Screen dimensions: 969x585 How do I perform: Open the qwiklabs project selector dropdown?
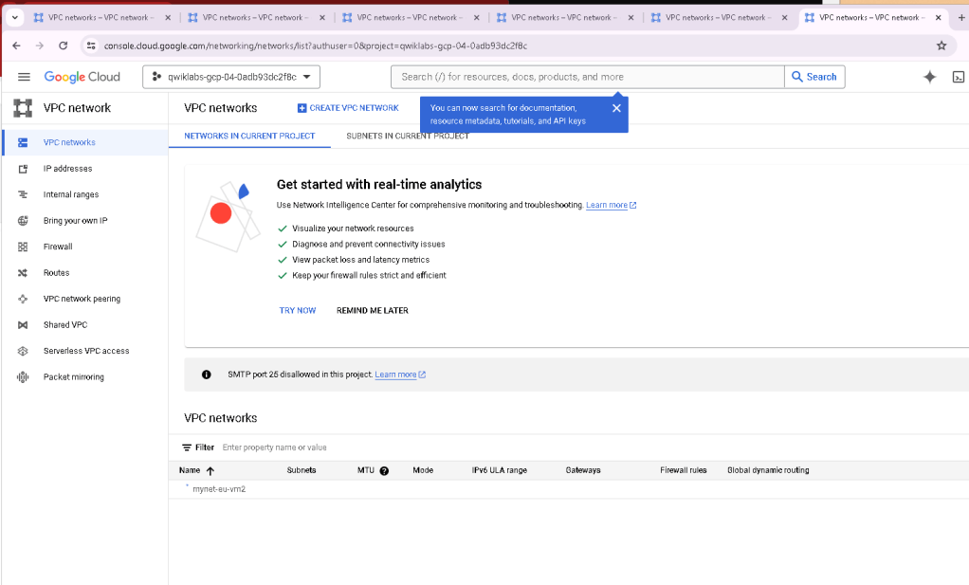(231, 77)
